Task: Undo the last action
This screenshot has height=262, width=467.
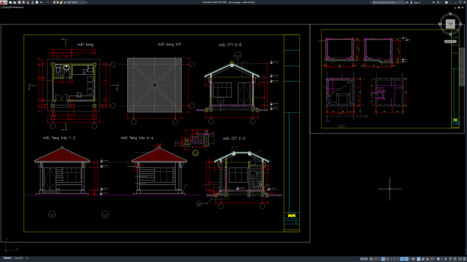Action: (42, 2)
